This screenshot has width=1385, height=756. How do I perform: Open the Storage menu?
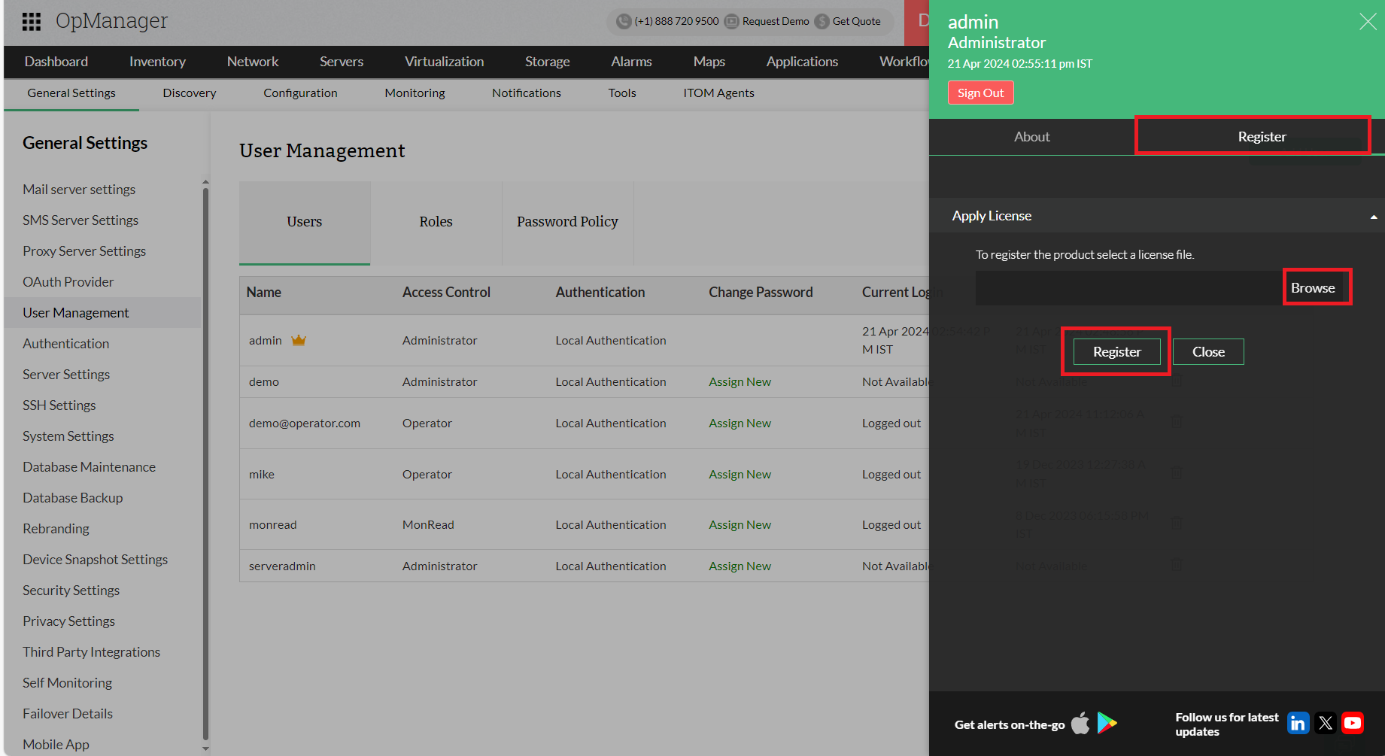pyautogui.click(x=548, y=62)
